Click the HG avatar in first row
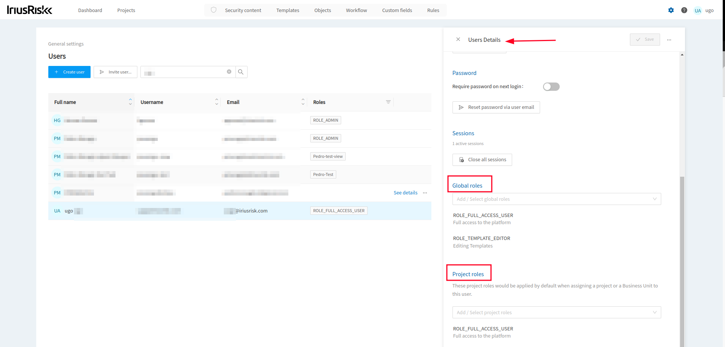This screenshot has height=347, width=725. pyautogui.click(x=57, y=121)
